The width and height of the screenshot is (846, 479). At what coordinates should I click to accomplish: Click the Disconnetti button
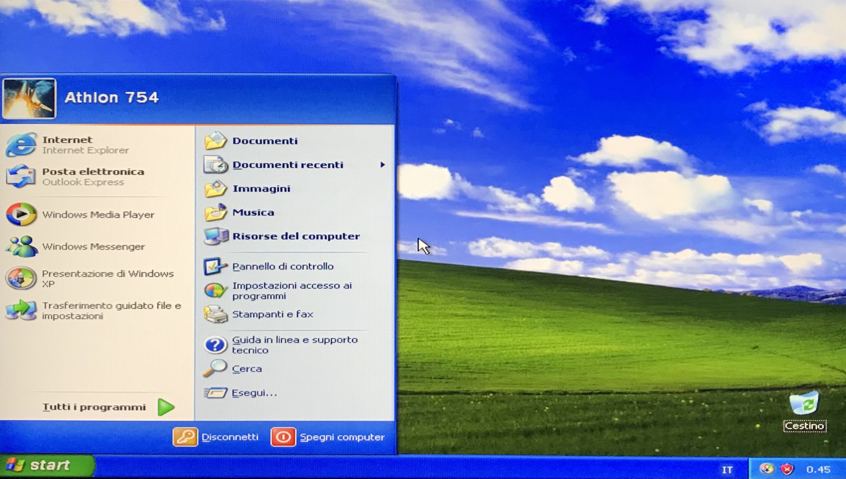pyautogui.click(x=216, y=437)
